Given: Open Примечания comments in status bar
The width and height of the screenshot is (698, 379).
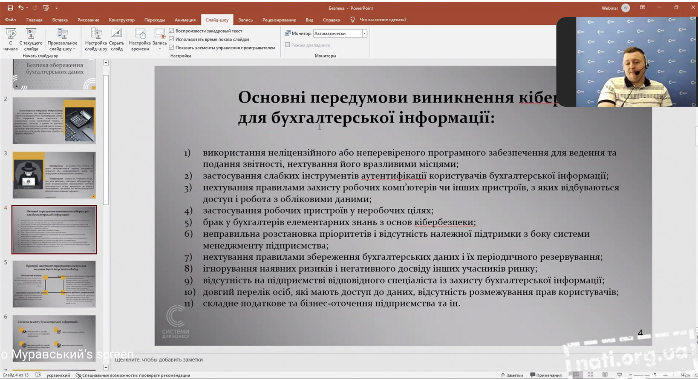Looking at the screenshot, I should 546,375.
